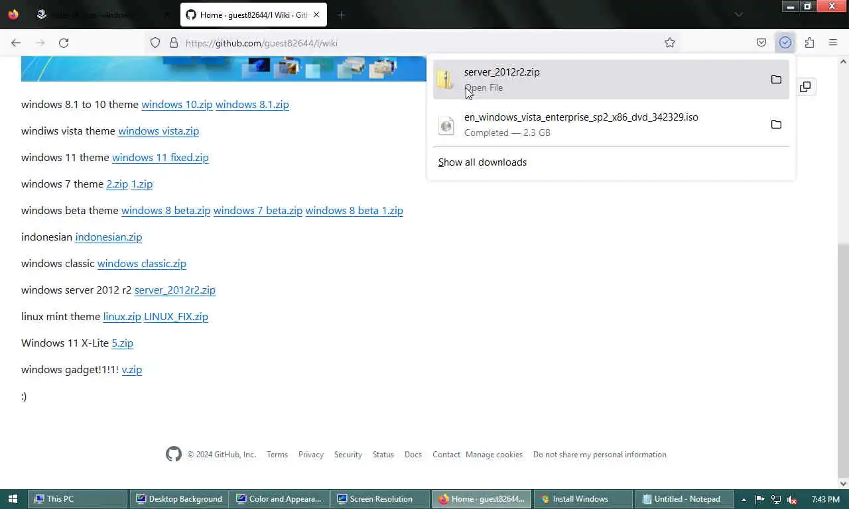Screen dimensions: 849x509
Task: Download windows 8.1.zip theme link
Action: (x=252, y=104)
